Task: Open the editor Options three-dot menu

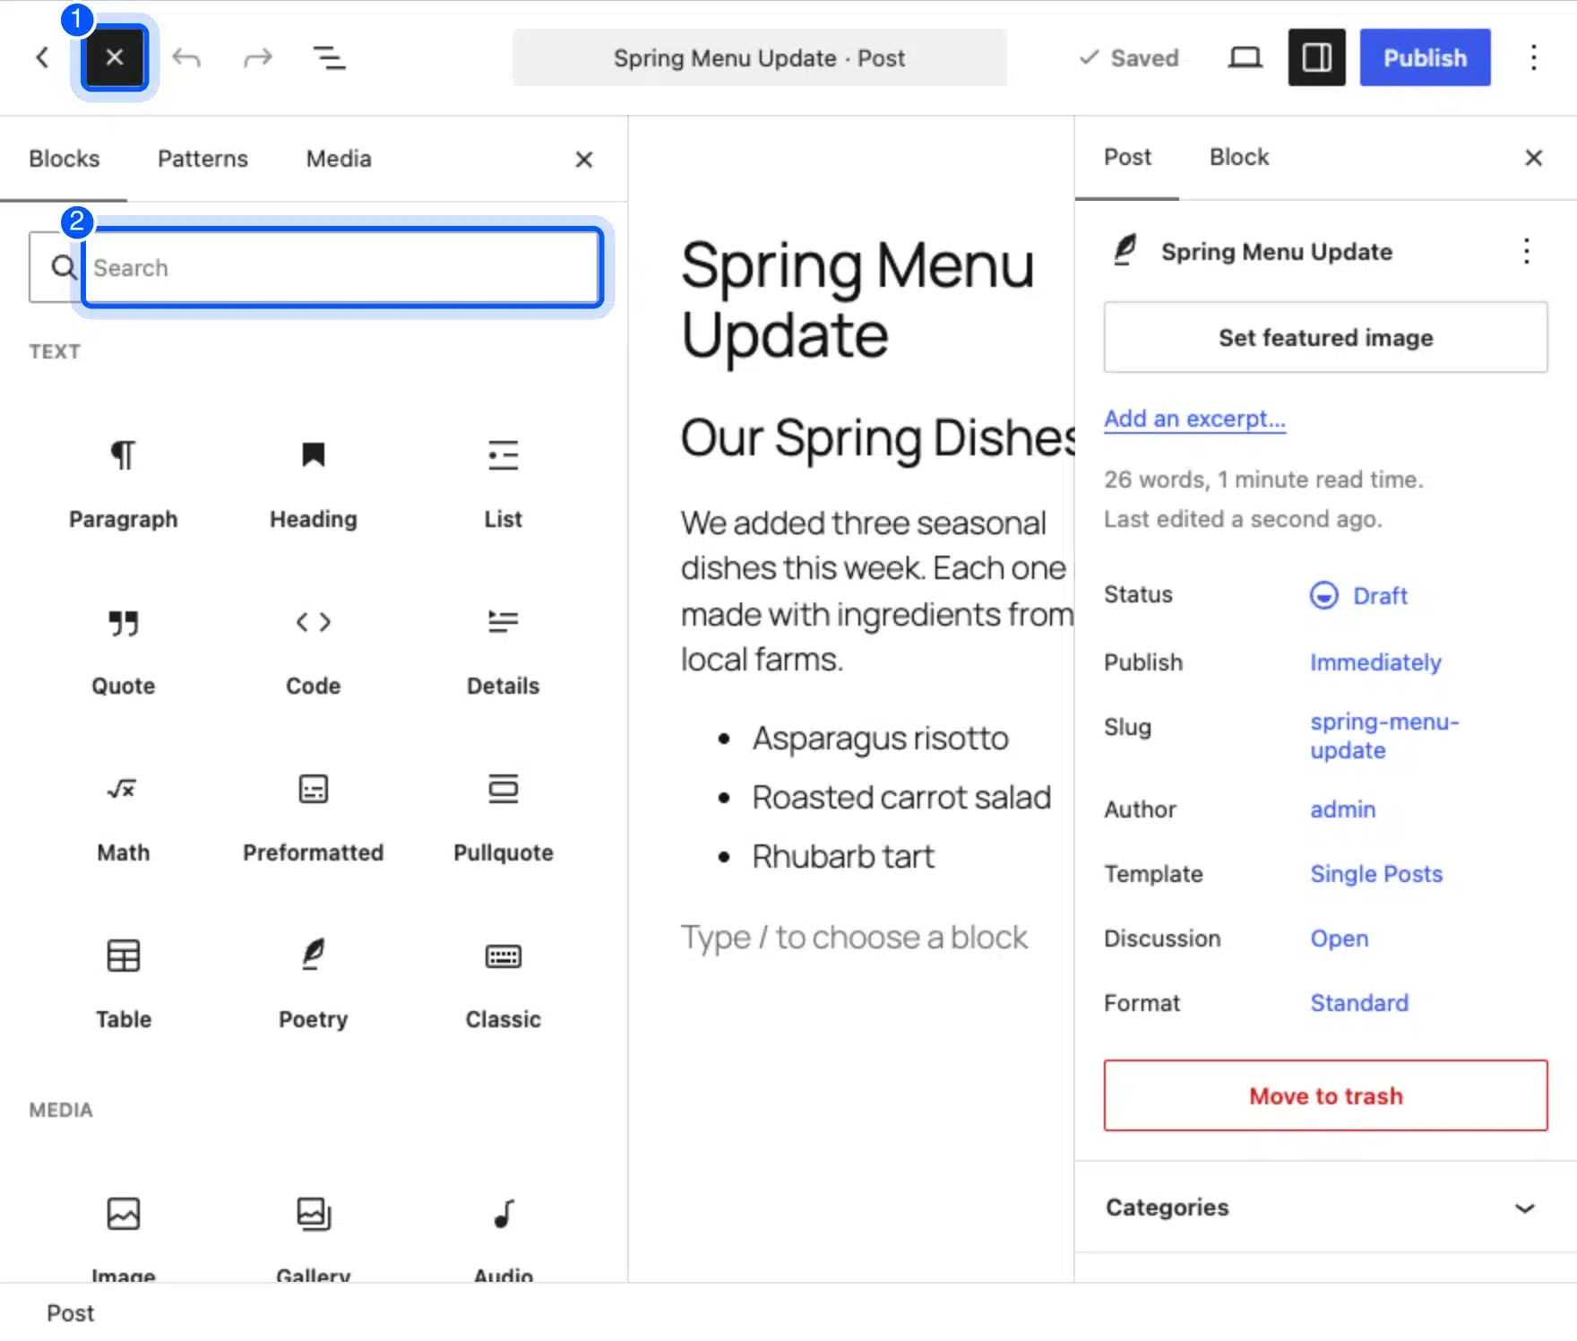Action: point(1533,58)
